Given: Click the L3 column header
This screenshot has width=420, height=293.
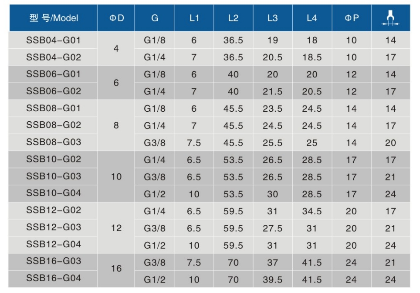Looking at the screenshot, I should click(x=272, y=18).
